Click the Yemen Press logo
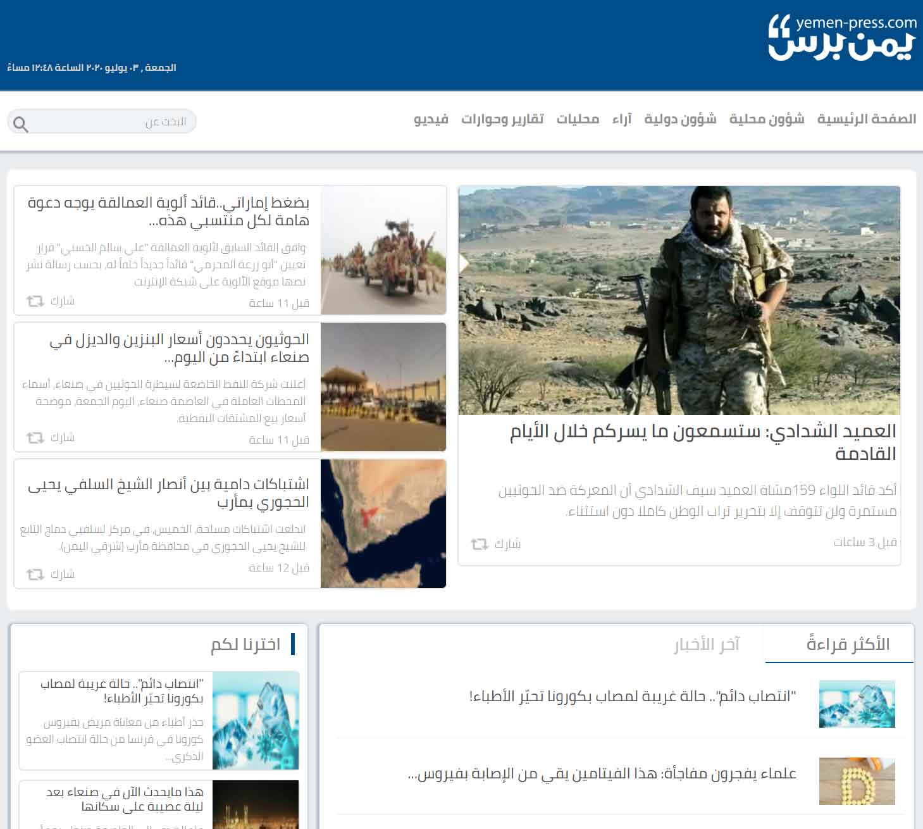 pos(842,37)
